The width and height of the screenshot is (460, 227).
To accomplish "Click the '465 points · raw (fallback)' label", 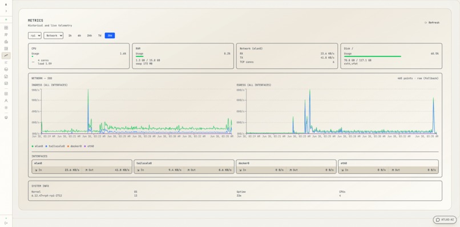I will click(x=418, y=78).
